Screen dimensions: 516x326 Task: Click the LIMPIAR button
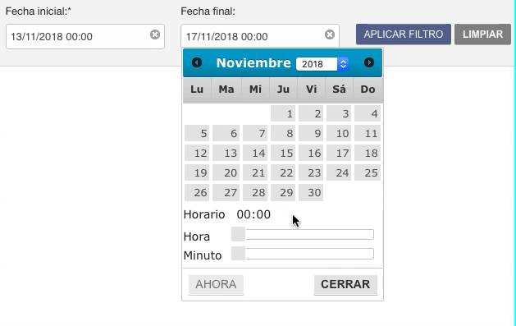click(482, 34)
